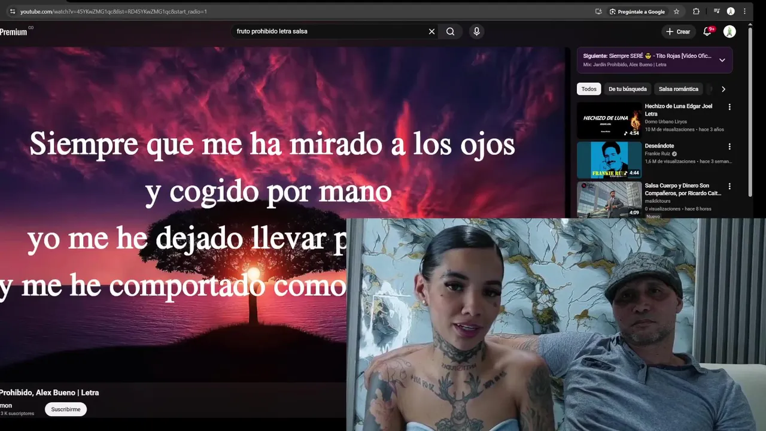Click the Crear button
The image size is (766, 431).
tap(678, 32)
